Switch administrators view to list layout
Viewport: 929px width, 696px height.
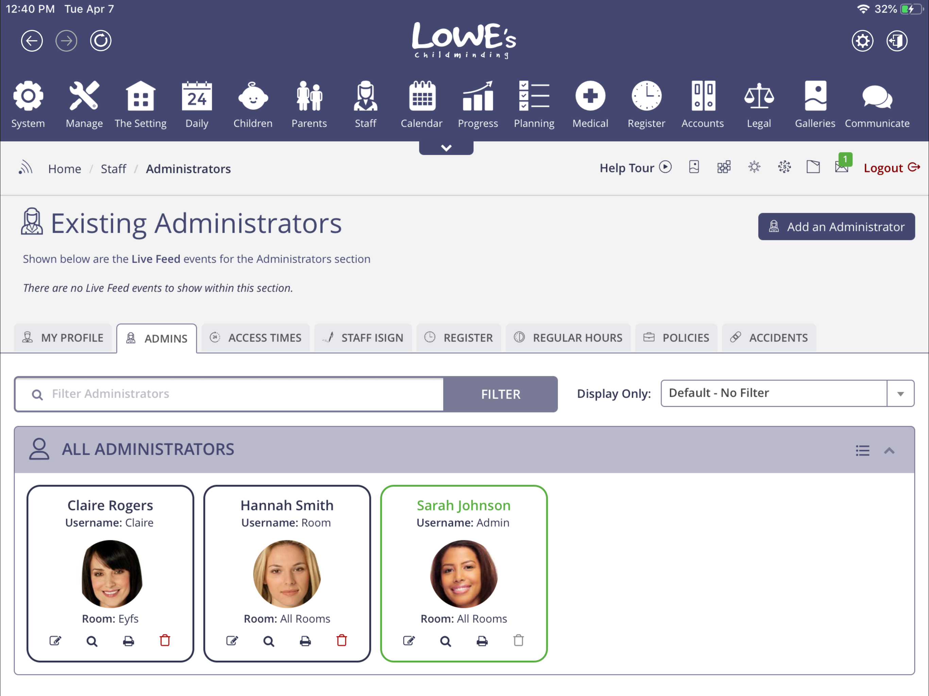[862, 450]
